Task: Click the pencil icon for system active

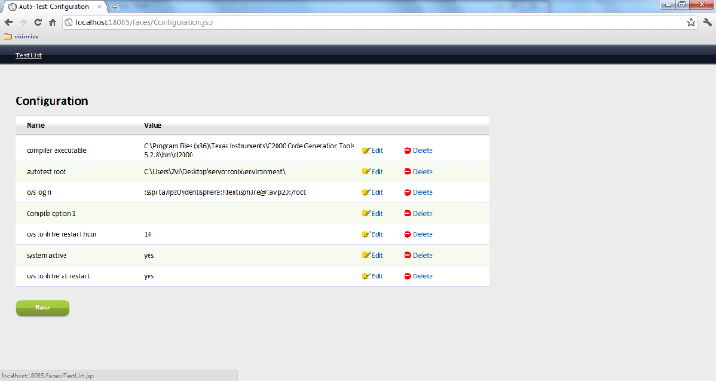Action: click(366, 256)
